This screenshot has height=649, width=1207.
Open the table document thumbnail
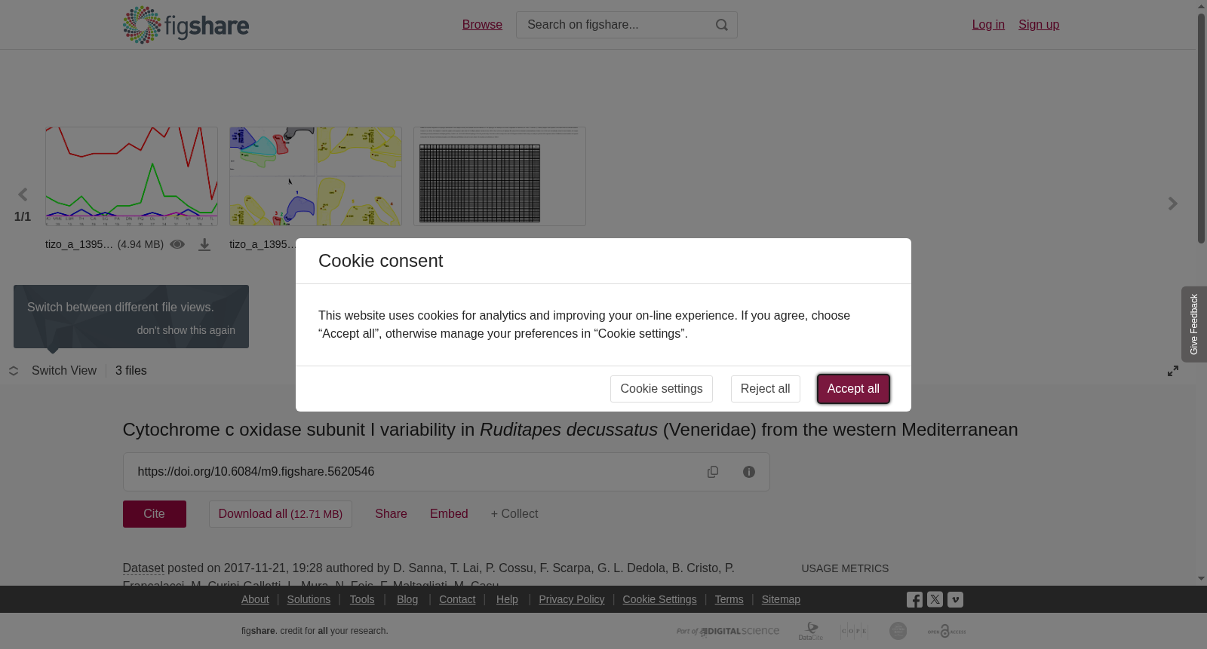pyautogui.click(x=499, y=176)
